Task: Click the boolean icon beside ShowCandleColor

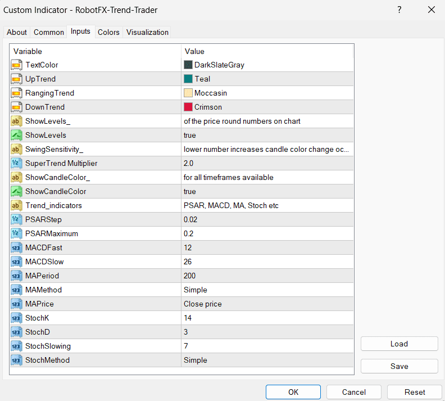Action: click(16, 191)
